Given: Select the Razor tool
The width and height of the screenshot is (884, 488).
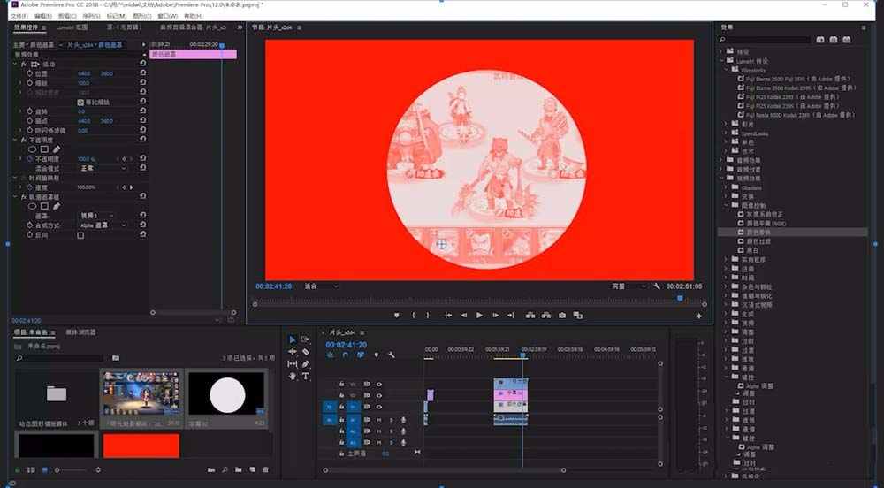Looking at the screenshot, I should 306,352.
